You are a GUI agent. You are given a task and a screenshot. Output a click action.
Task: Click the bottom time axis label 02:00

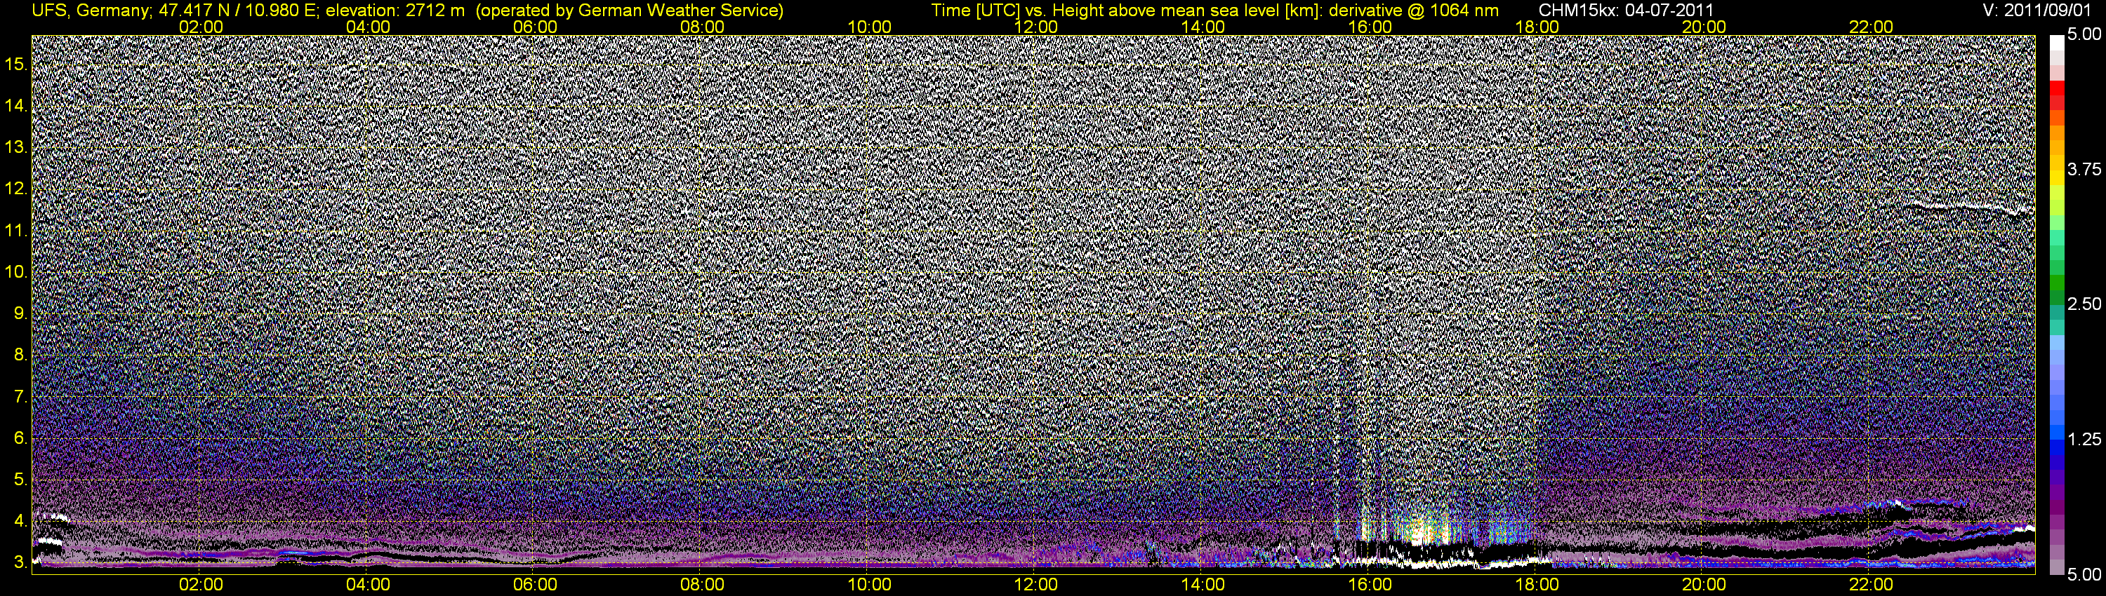[200, 585]
